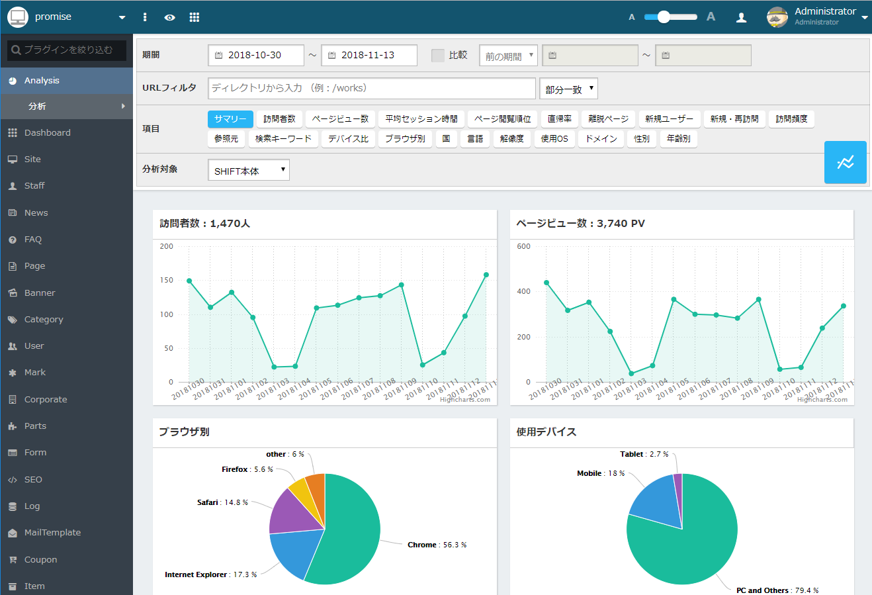Click the Site monitor icon in sidebar
The width and height of the screenshot is (872, 595).
click(13, 160)
